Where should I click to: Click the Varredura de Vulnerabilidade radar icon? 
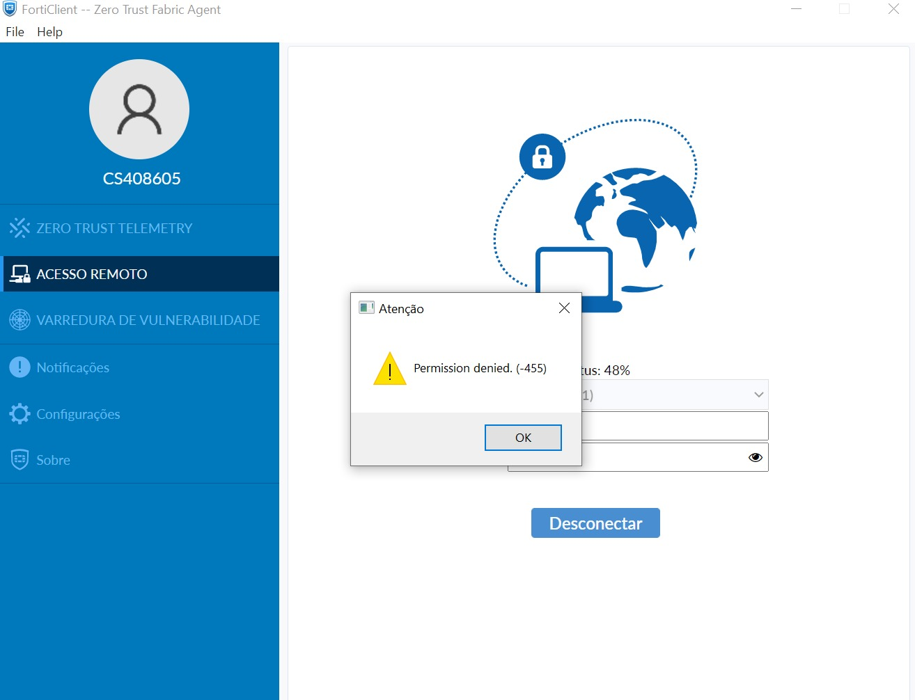pos(19,320)
